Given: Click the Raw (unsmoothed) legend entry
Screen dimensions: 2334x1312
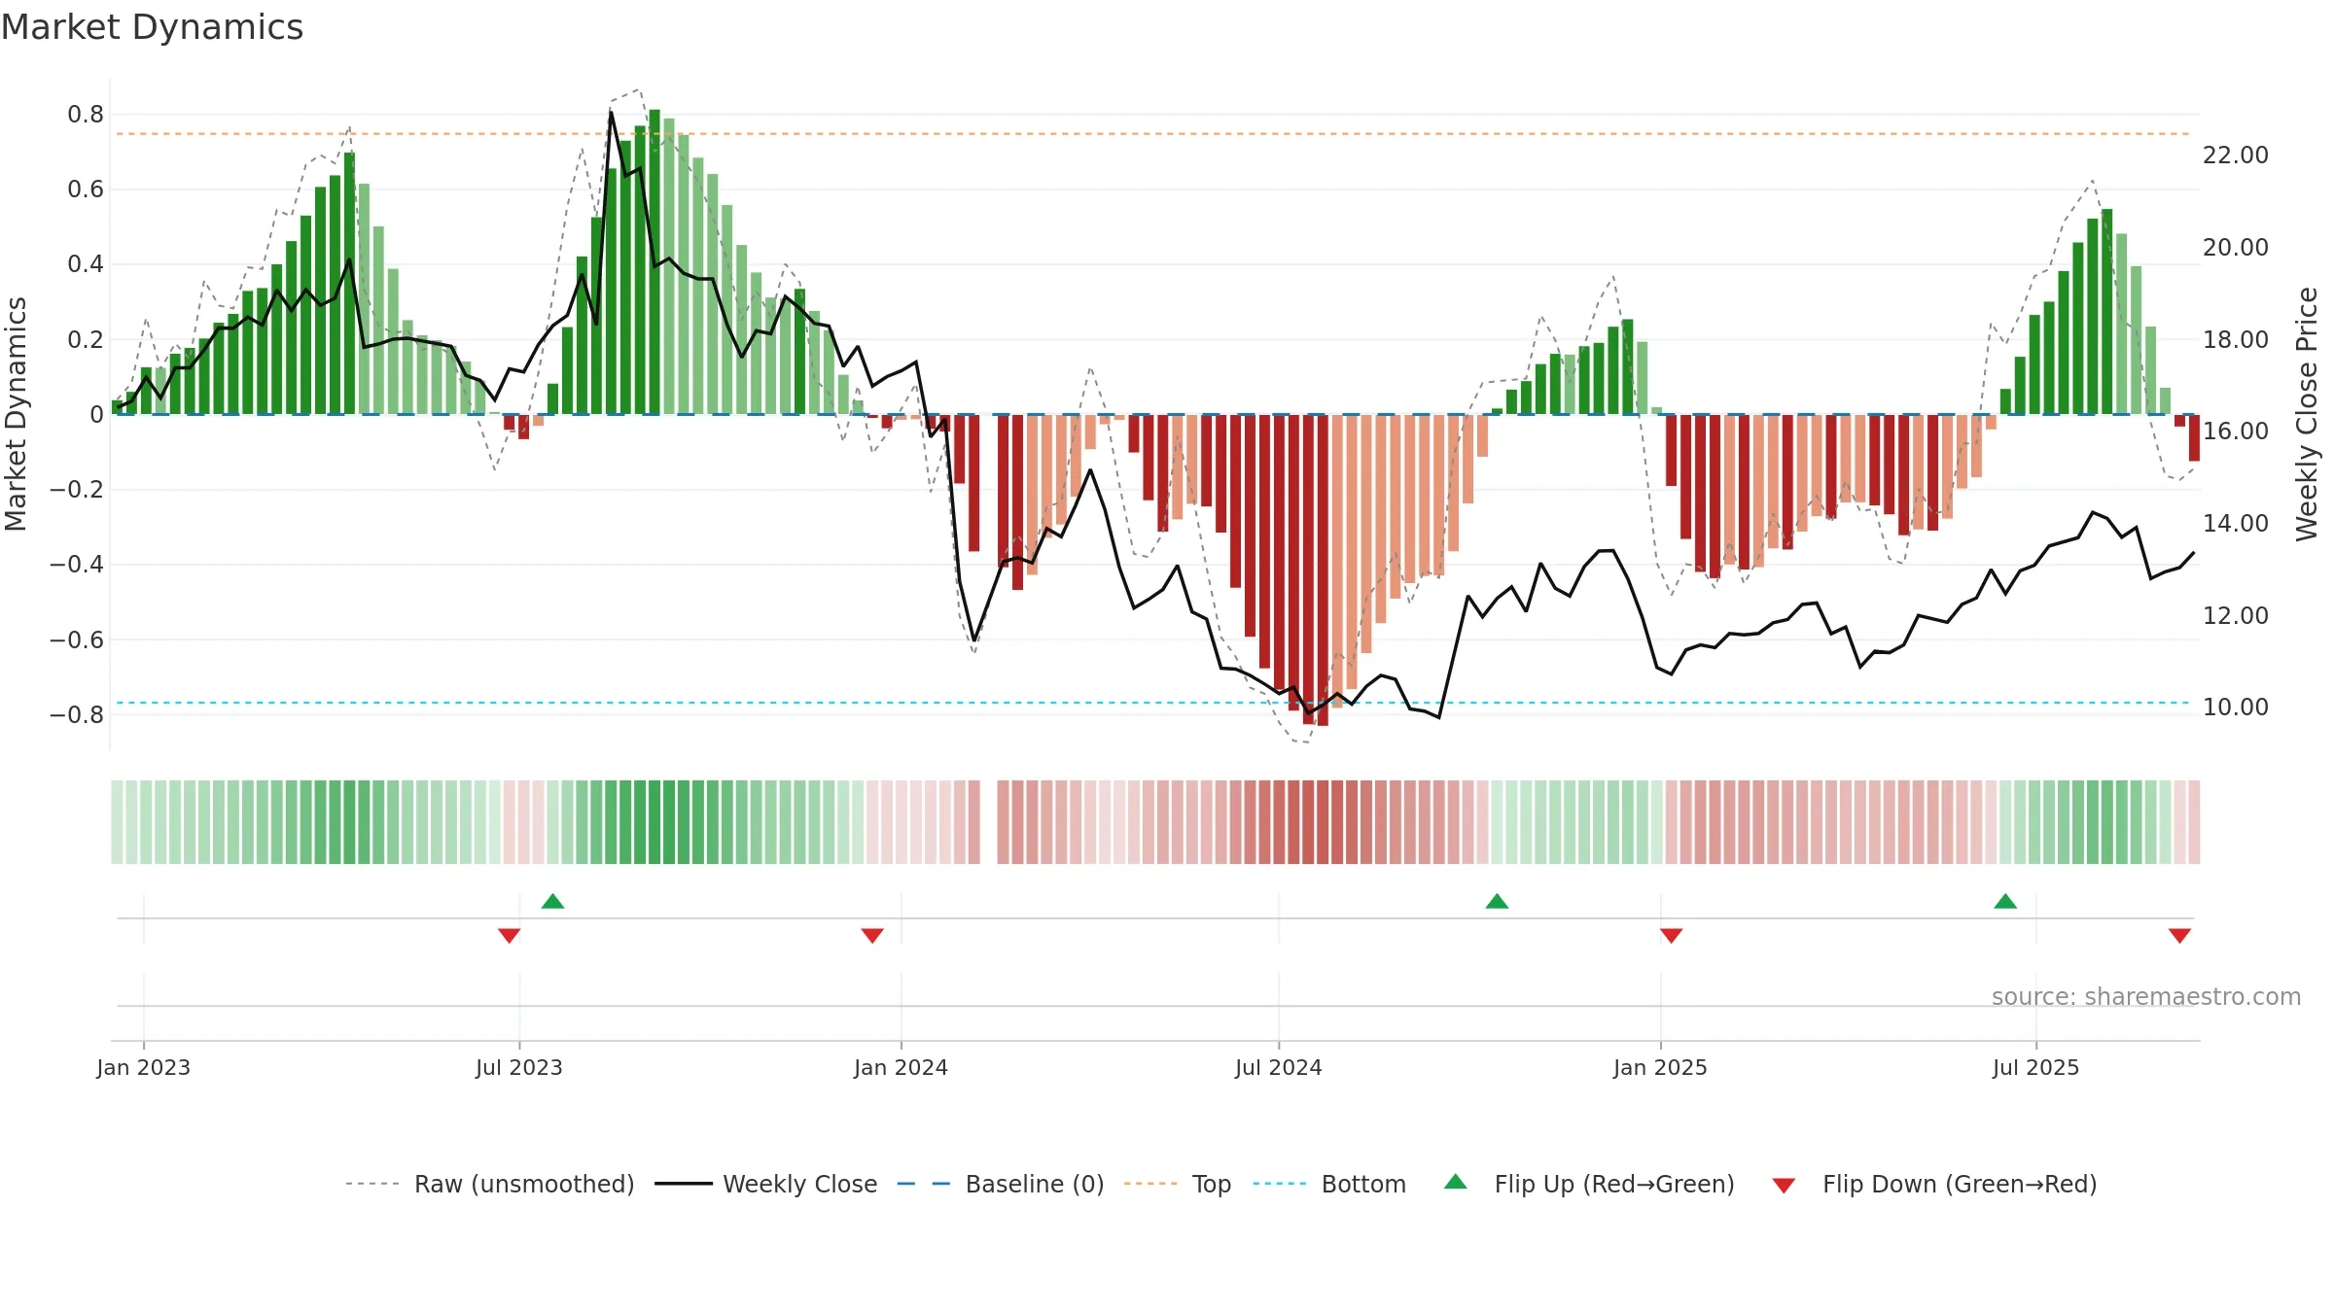Looking at the screenshot, I should click(x=490, y=1184).
